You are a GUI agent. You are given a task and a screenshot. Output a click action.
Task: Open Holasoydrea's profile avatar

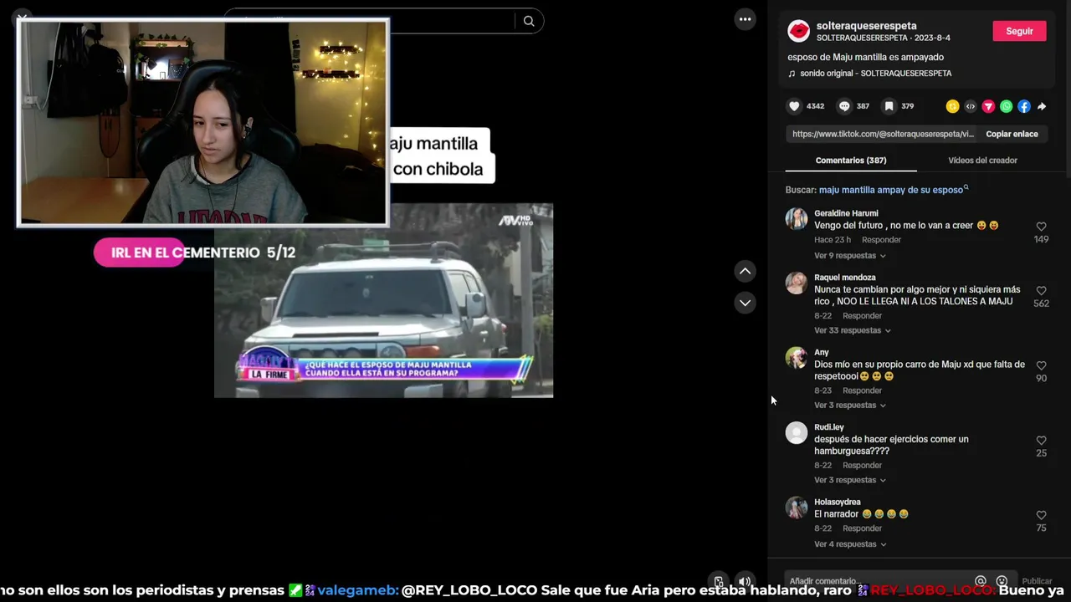[x=796, y=508]
